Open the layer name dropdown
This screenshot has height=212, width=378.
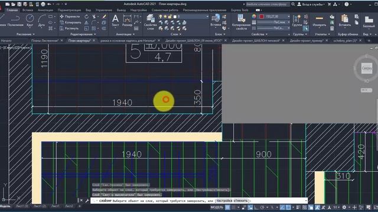pos(207,16)
